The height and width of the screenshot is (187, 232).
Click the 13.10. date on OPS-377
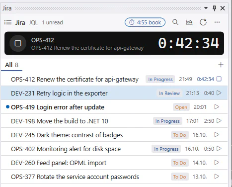click(x=200, y=177)
